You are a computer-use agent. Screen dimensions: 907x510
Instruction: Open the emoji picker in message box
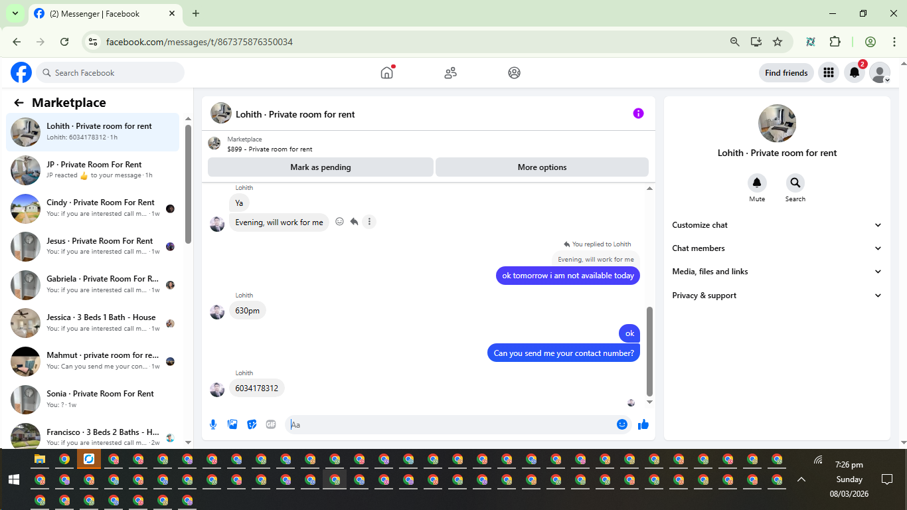pos(622,424)
